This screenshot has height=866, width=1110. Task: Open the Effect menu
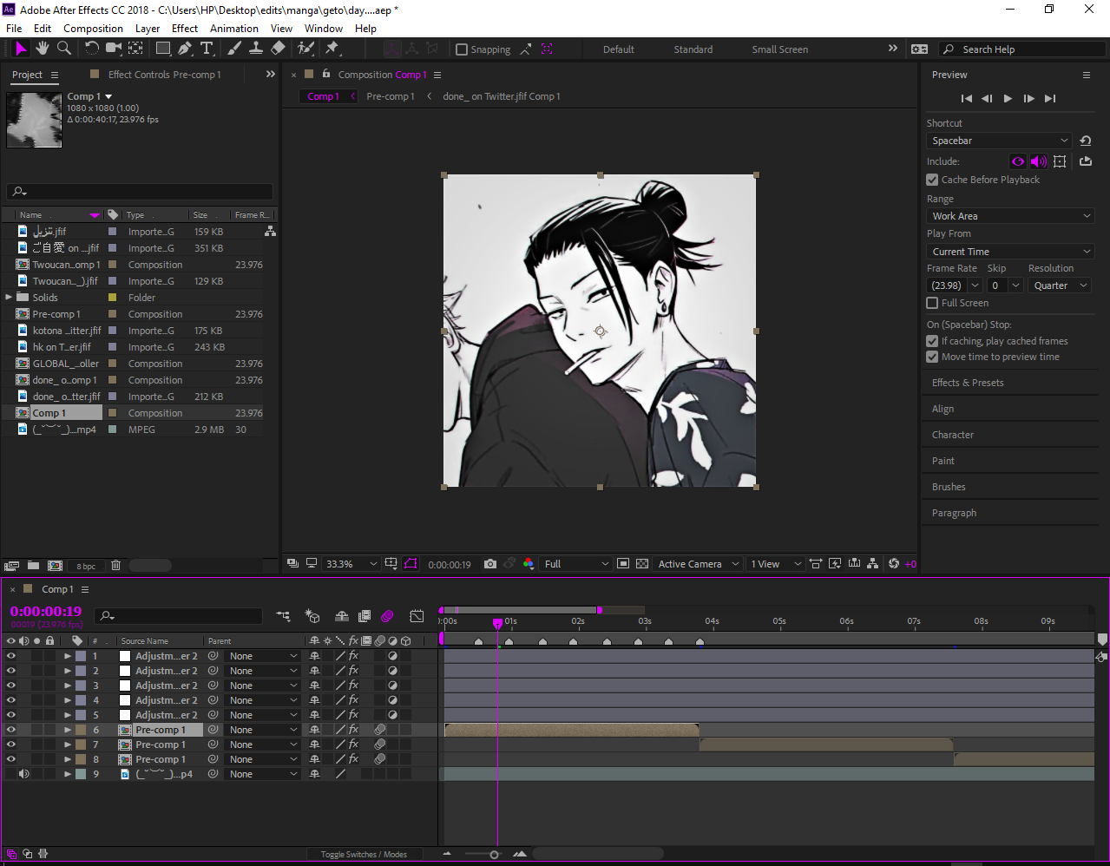185,29
